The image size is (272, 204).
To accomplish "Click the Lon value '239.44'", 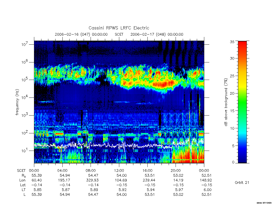I will coord(149,180).
